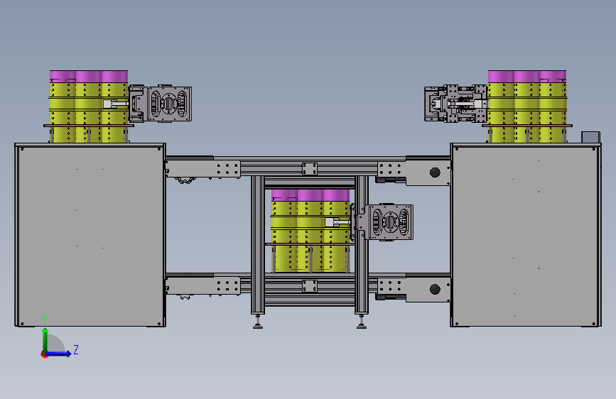The width and height of the screenshot is (616, 399).
Task: Click the red origin ball of the coordinate triad
Action: coord(44,354)
